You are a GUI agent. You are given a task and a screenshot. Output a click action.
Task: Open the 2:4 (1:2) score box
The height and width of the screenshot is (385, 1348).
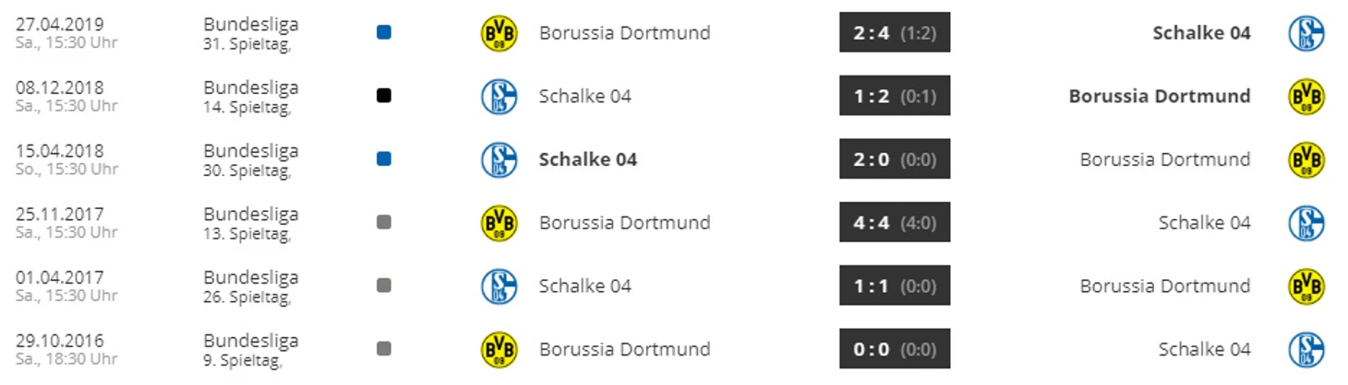pos(895,32)
